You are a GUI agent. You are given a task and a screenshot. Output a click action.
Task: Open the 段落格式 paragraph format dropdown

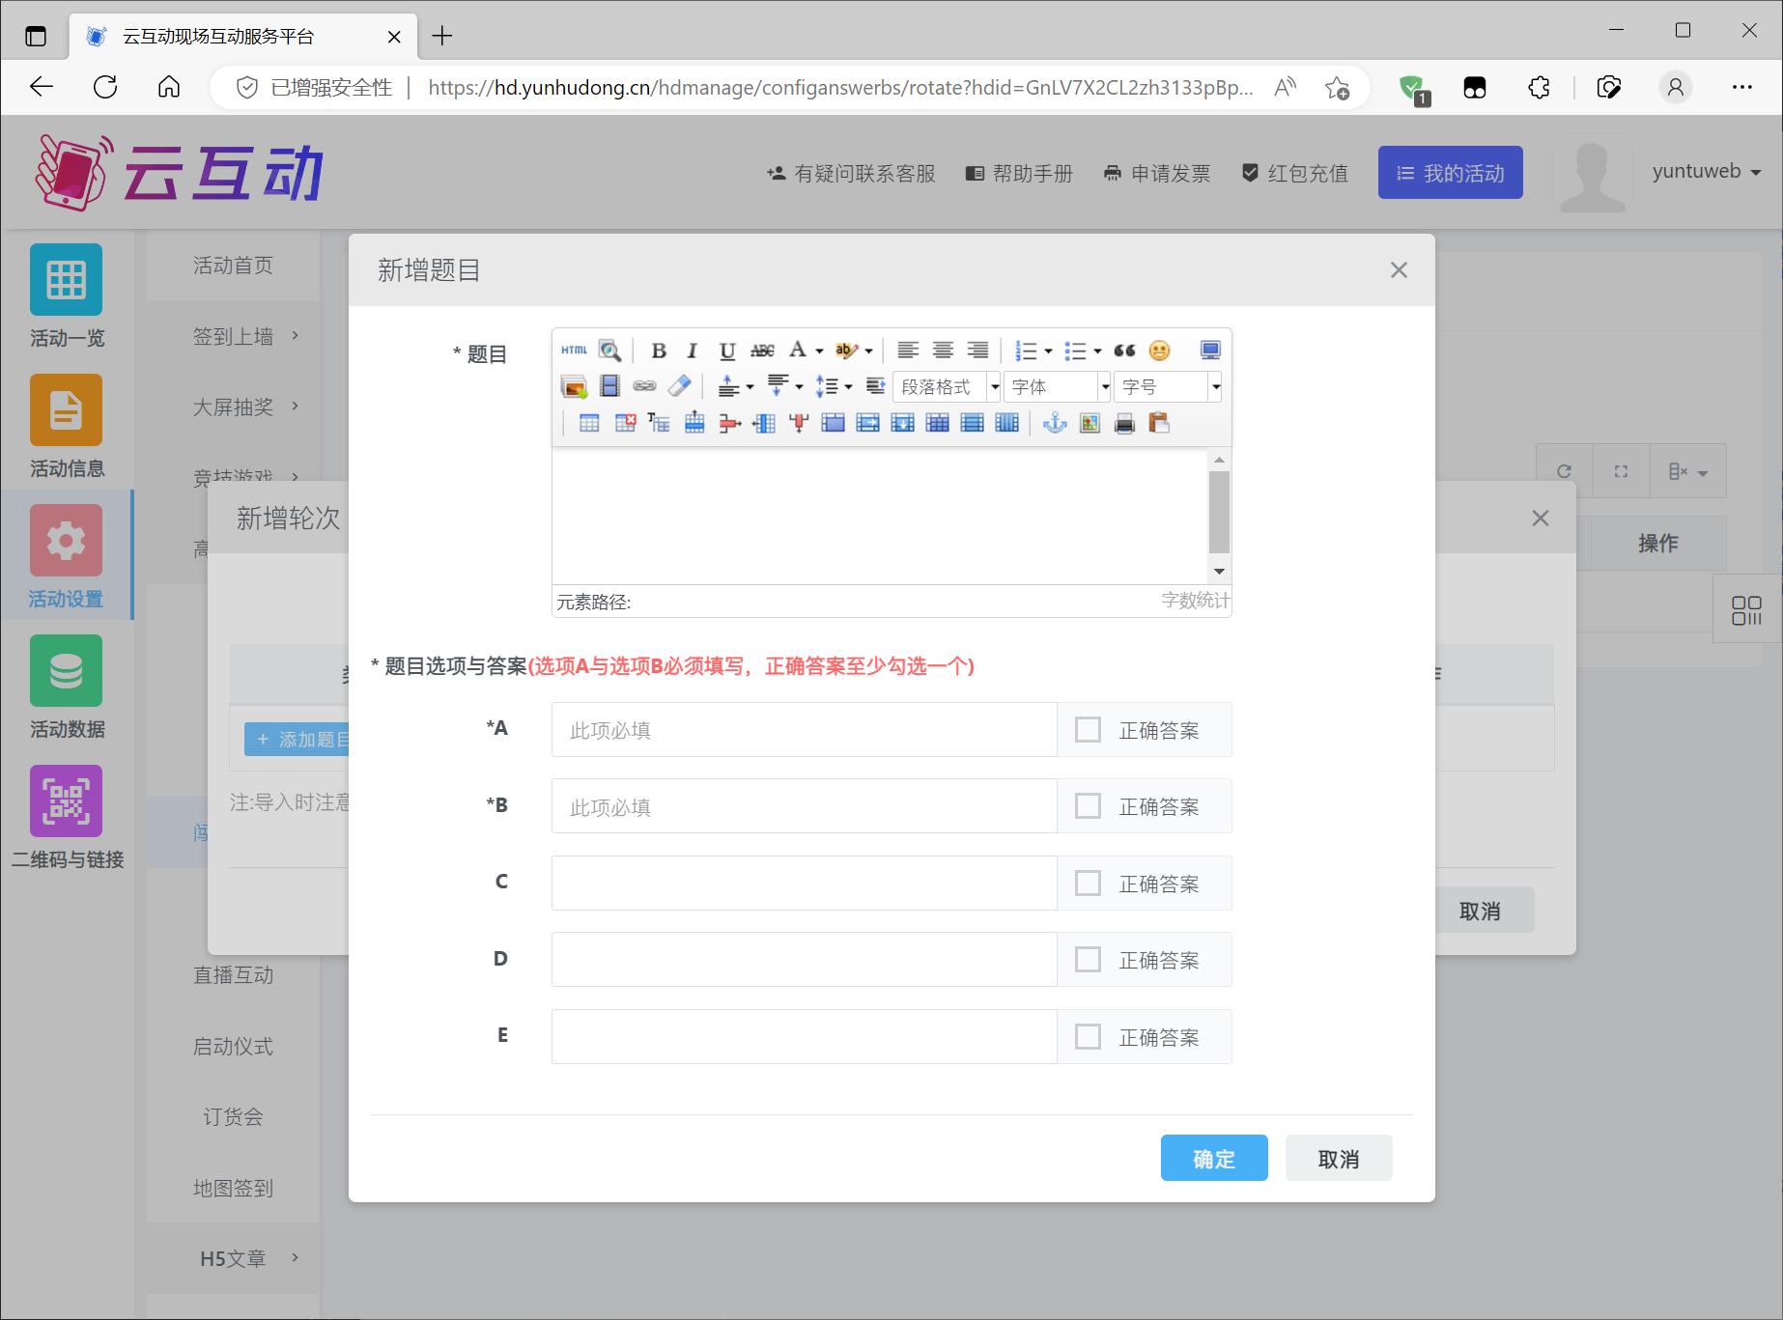click(x=946, y=387)
